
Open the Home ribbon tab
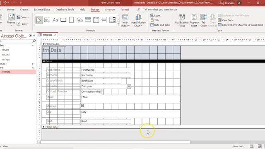(x=11, y=10)
